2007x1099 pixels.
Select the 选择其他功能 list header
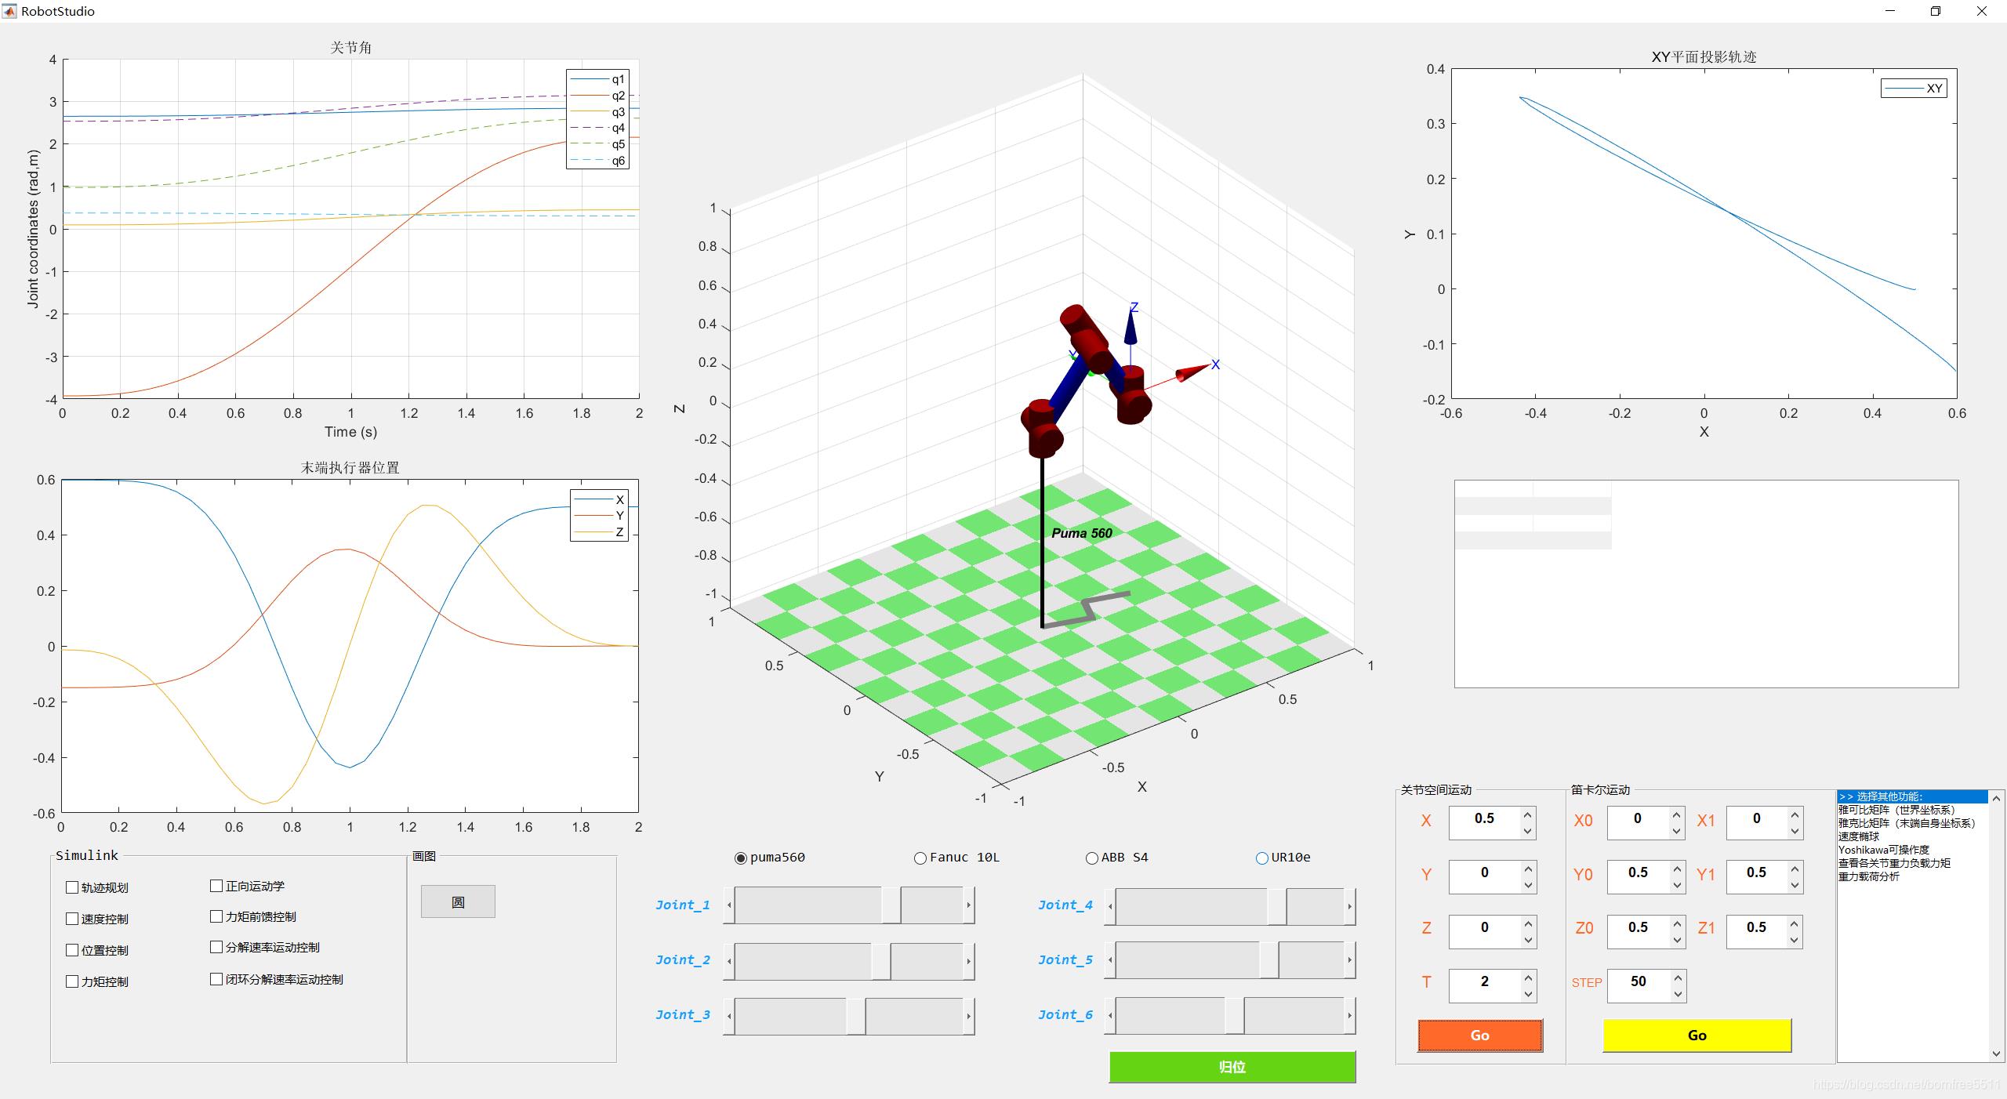click(x=1911, y=796)
